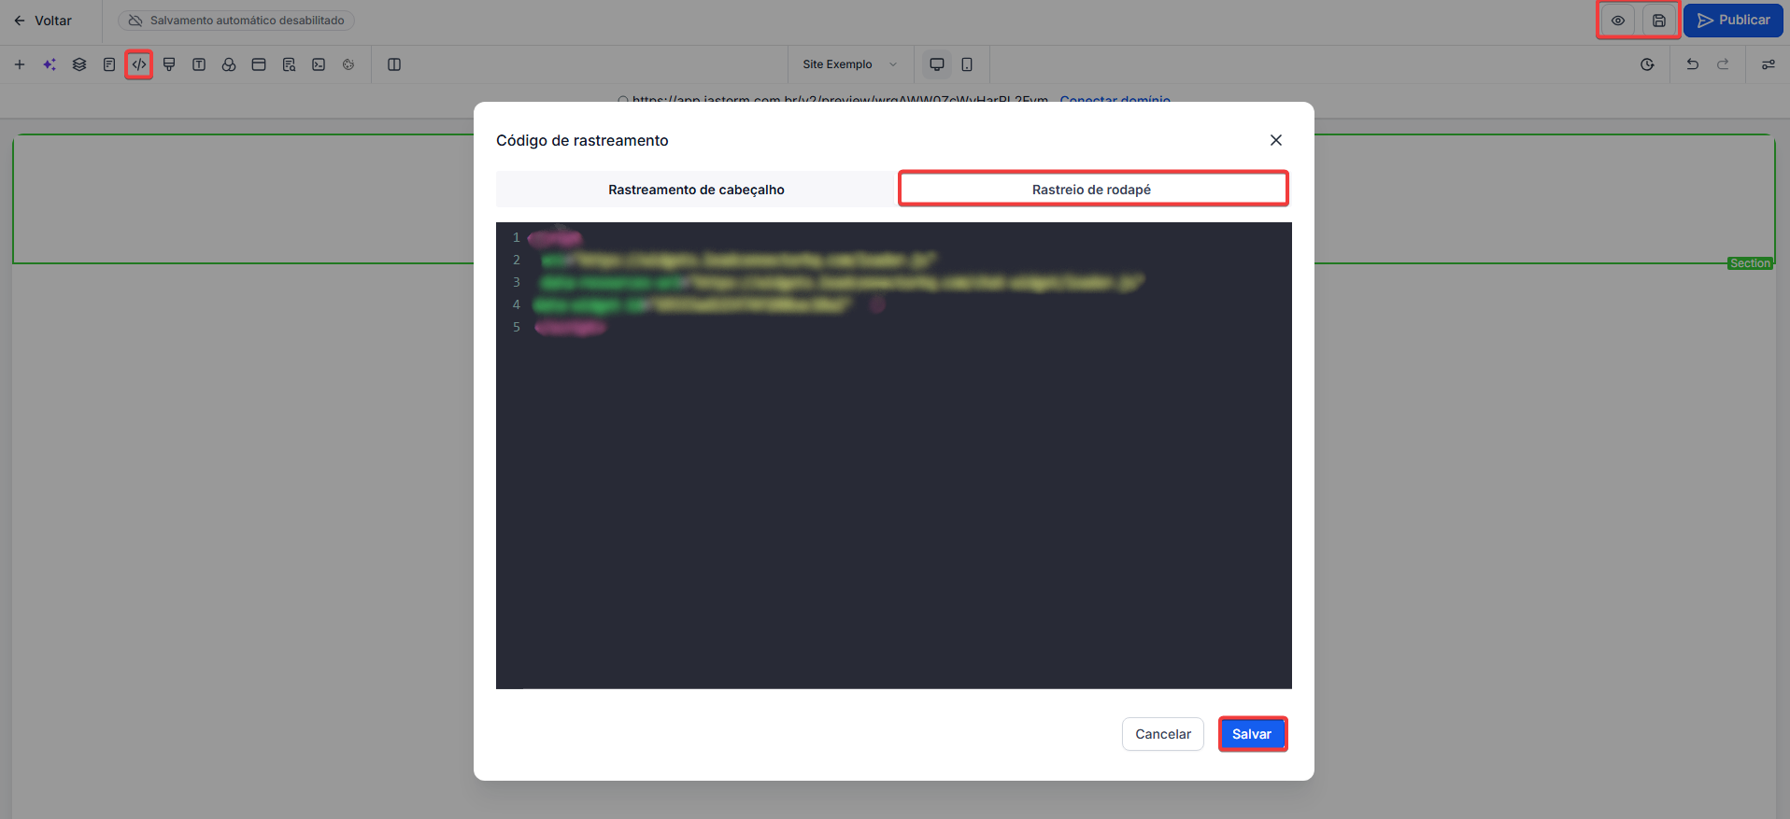
Task: Select Rastreamento de cabeçalho tab
Action: pyautogui.click(x=696, y=190)
